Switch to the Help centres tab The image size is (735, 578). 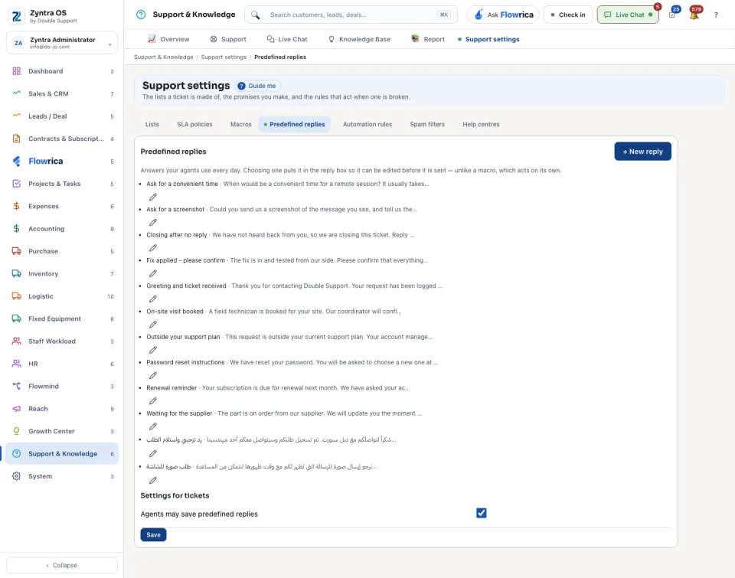tap(481, 124)
